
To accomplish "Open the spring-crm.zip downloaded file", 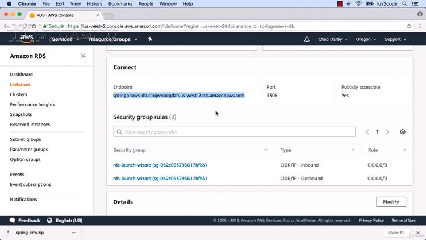I will click(x=30, y=233).
